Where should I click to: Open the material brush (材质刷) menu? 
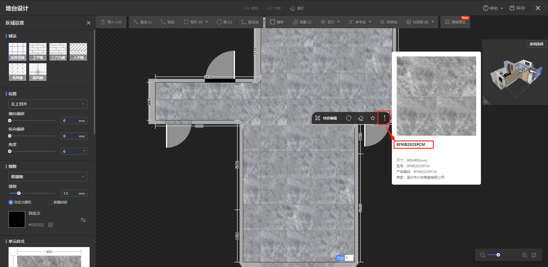(x=420, y=22)
